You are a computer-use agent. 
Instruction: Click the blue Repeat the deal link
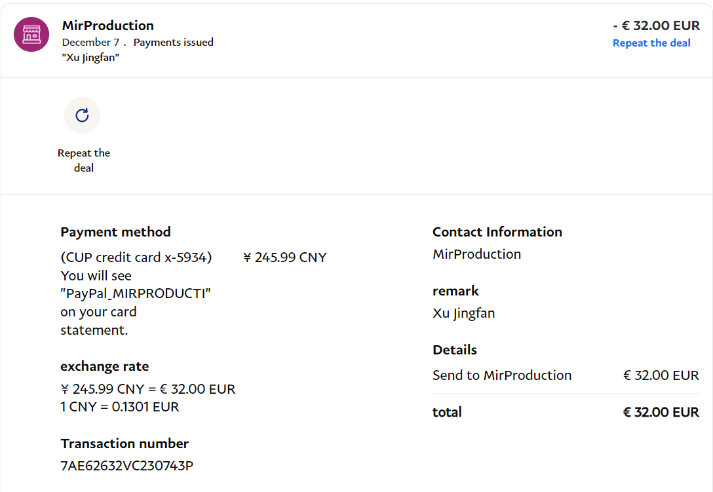pos(651,43)
